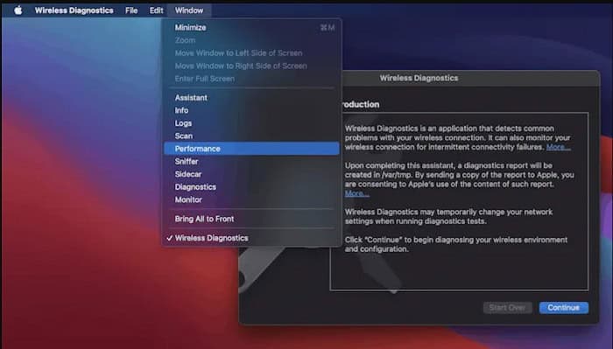Choose Minimize from the Window menu
613x349 pixels.
coord(251,27)
